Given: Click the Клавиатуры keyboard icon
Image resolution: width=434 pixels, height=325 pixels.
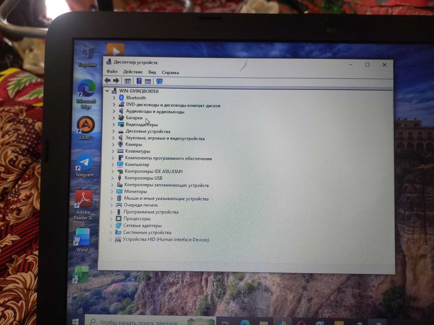Looking at the screenshot, I should (120, 151).
